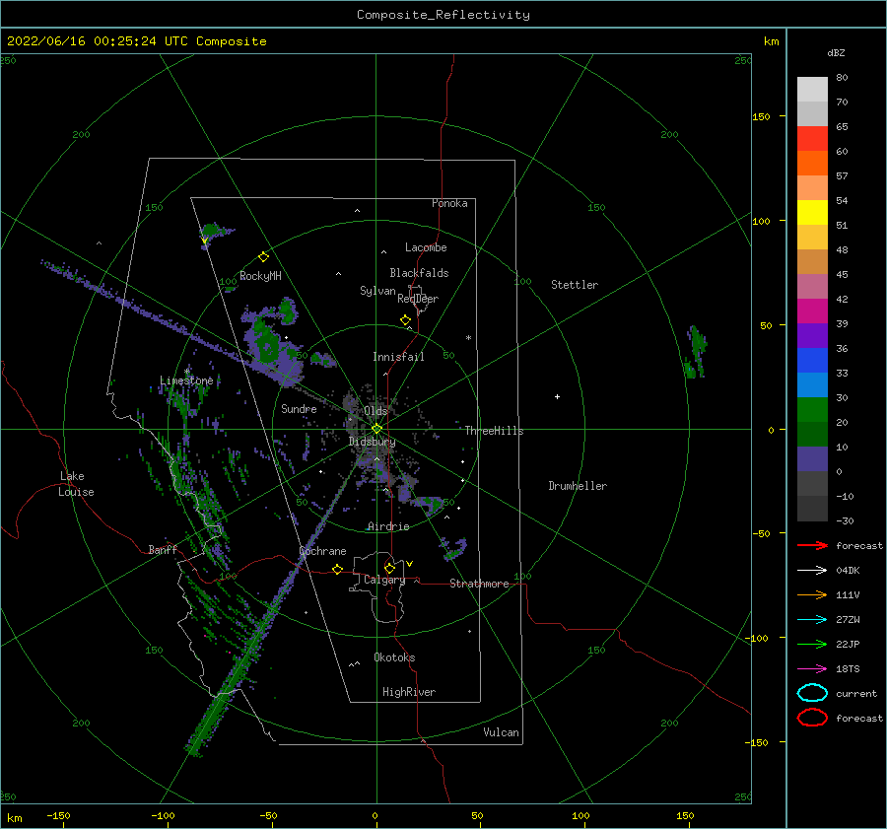Viewport: 887px width, 829px height.
Task: Pick the magenta 39-42 dBZ swatch
Action: tap(812, 311)
